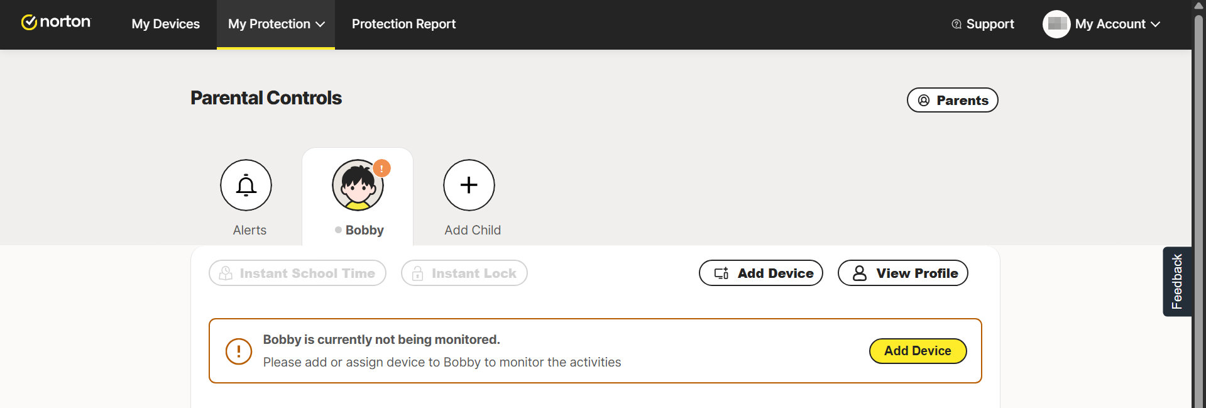Toggle Instant School Time

[x=297, y=273]
